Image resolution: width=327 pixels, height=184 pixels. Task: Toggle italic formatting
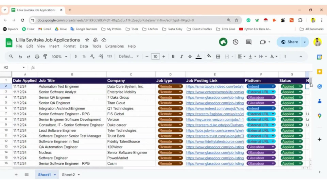point(181,57)
